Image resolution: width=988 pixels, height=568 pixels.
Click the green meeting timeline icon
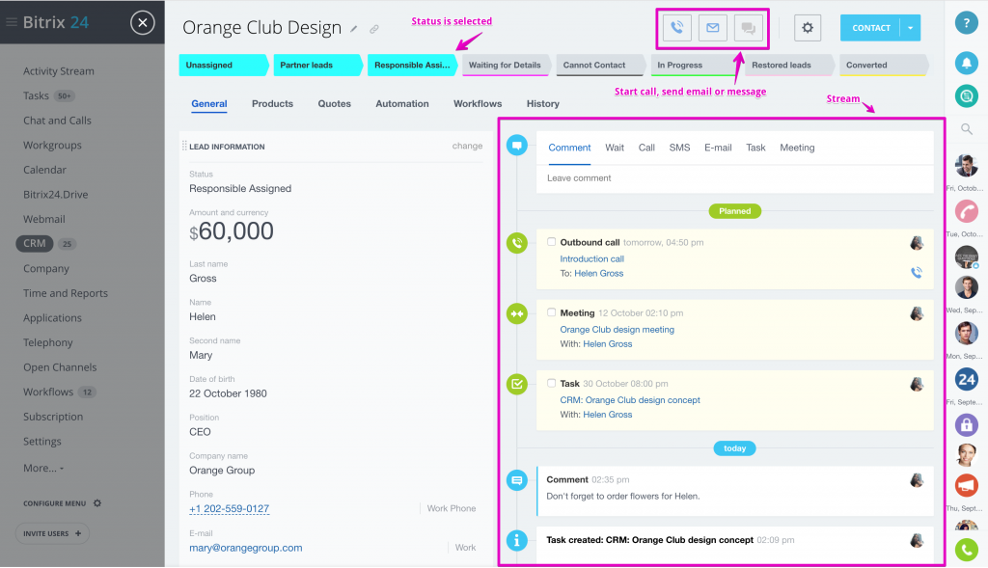click(517, 313)
